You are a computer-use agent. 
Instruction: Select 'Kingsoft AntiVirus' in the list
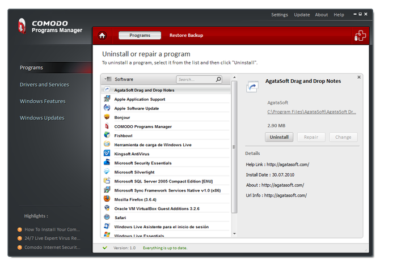pos(166,154)
